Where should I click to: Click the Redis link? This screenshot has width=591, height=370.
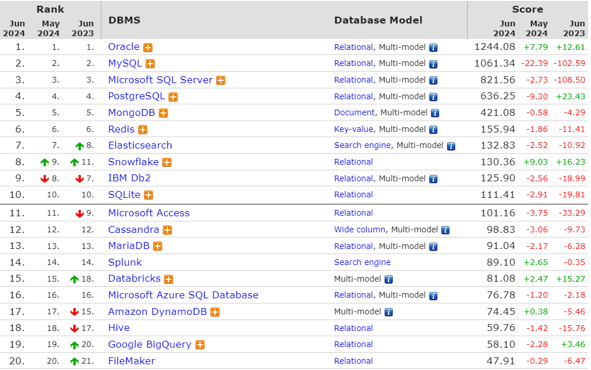[122, 130]
